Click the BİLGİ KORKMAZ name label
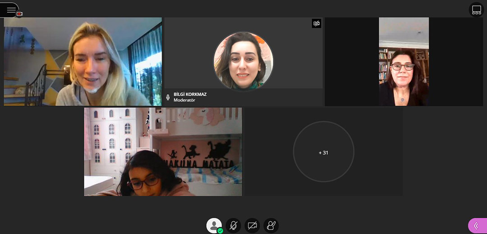Screen dimensions: 487x234 [x=190, y=94]
